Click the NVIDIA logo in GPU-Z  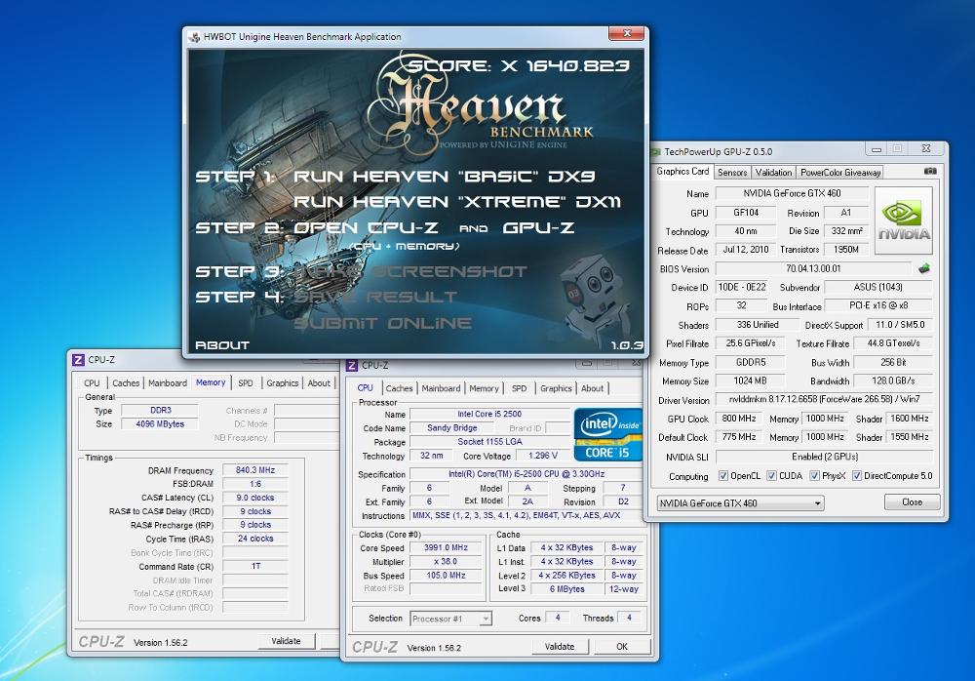click(903, 220)
